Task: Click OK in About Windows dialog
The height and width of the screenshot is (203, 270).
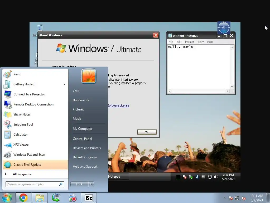Action: 147,132
